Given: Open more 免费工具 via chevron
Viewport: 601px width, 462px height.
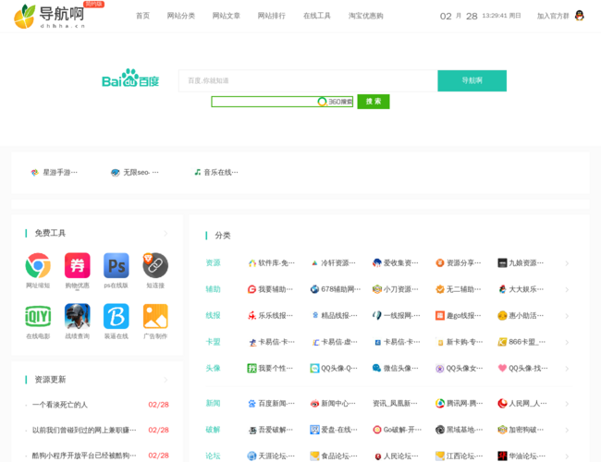Looking at the screenshot, I should 166,233.
